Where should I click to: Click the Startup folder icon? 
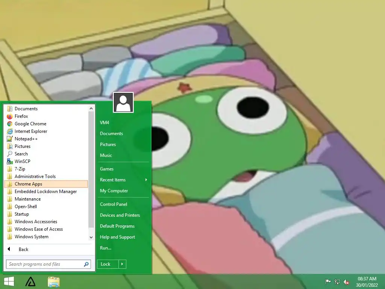pos(9,214)
